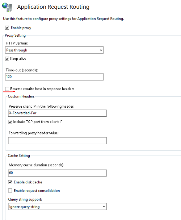
Task: Uncheck the Keep alive checkbox
Action: tap(7, 59)
